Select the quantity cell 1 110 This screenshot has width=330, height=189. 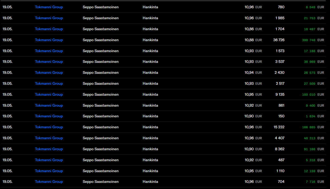pyautogui.click(x=281, y=171)
